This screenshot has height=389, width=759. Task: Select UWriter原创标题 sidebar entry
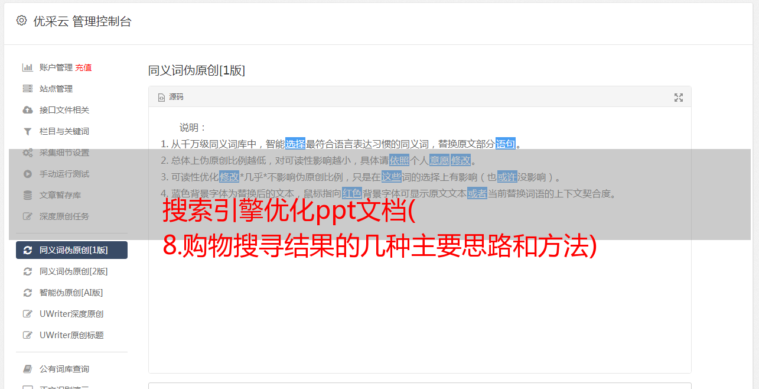pyautogui.click(x=71, y=335)
